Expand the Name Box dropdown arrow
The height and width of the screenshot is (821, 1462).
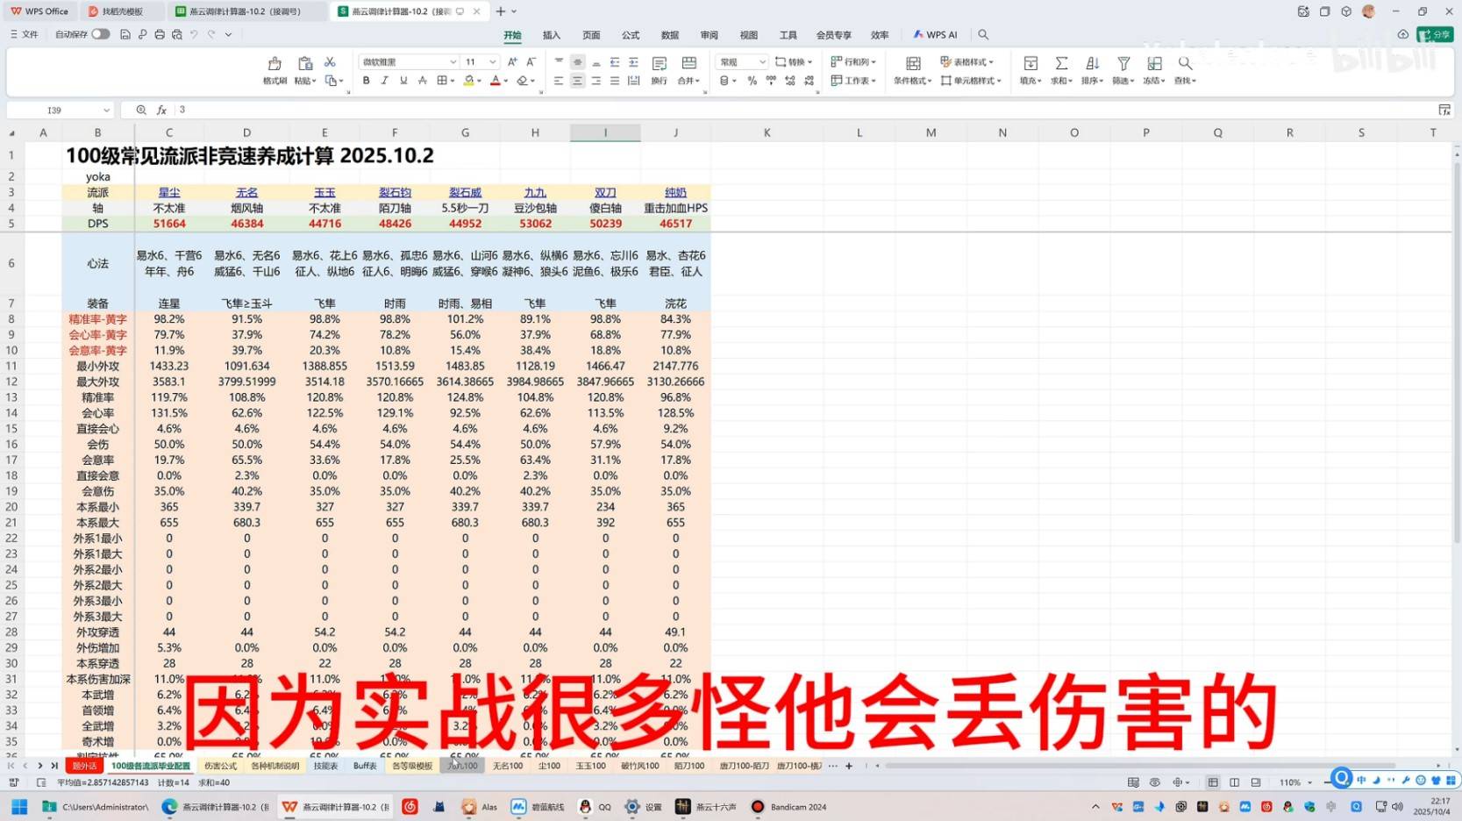point(106,111)
